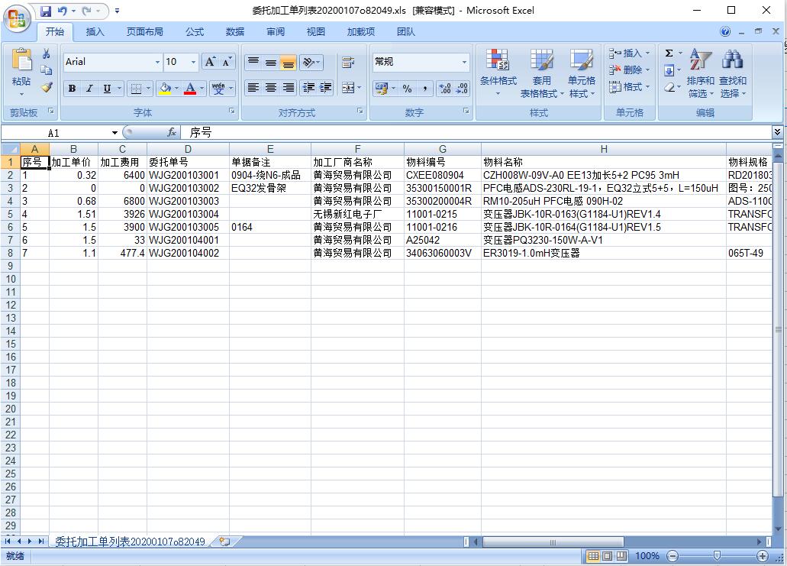This screenshot has height=566, width=787.
Task: Toggle bold formatting
Action: click(72, 89)
